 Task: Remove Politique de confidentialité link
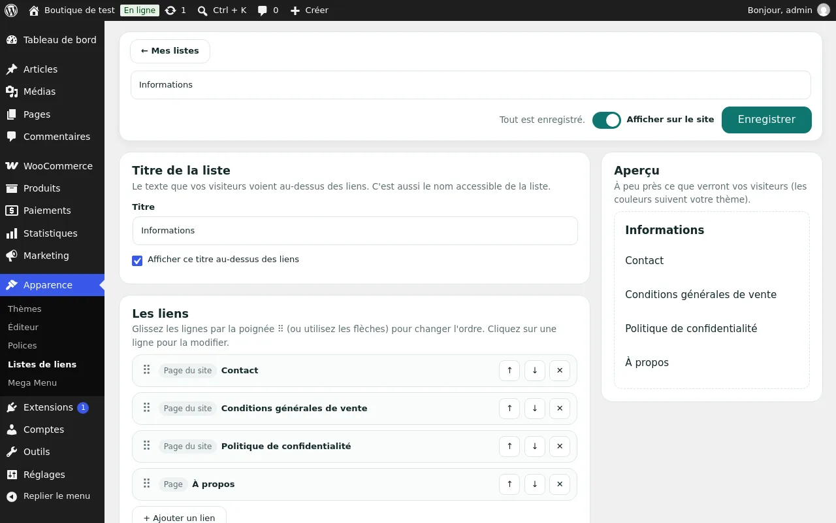[560, 447]
